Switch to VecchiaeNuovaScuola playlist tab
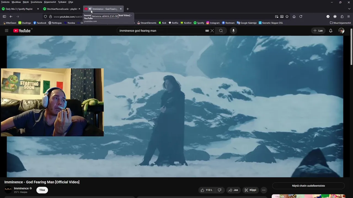The image size is (353, 198). click(62, 9)
